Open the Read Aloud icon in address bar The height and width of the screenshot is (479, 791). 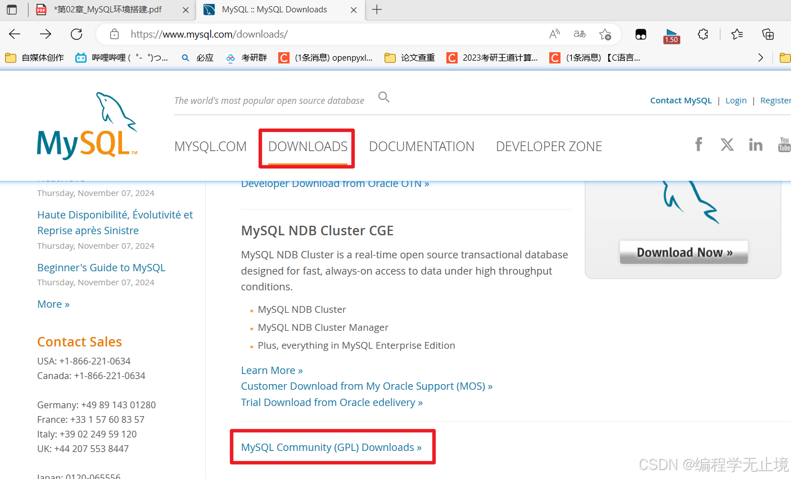click(554, 34)
